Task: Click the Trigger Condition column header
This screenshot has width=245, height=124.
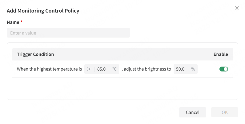Action: point(35,54)
